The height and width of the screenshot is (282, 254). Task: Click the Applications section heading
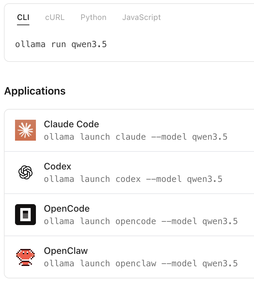coord(35,91)
